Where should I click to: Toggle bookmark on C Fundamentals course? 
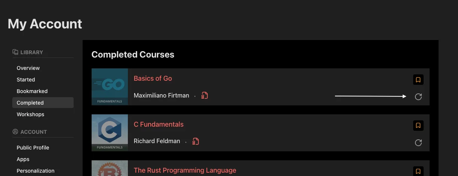418,126
